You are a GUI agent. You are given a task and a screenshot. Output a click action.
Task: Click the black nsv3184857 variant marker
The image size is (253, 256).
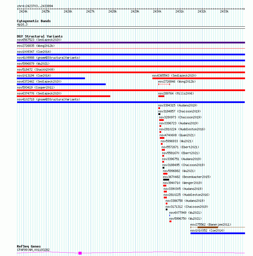(x=159, y=114)
